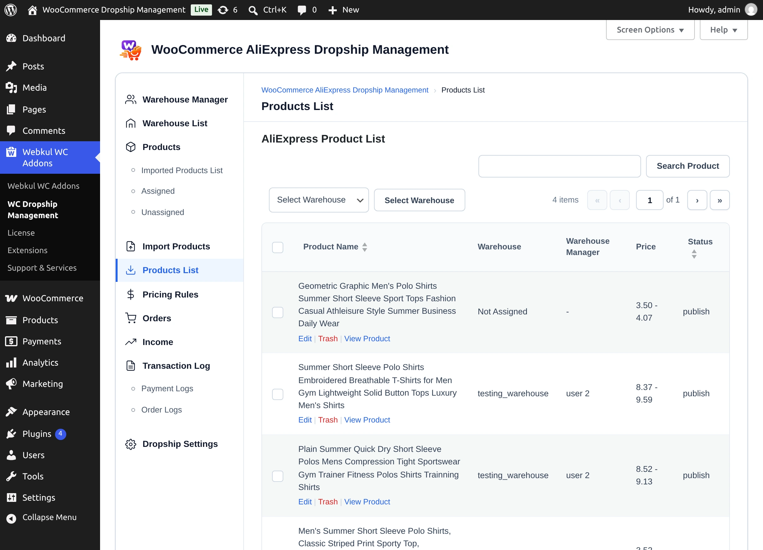Screen dimensions: 763x550
Task: Click the Warehouse Manager people icon
Action: (130, 99)
